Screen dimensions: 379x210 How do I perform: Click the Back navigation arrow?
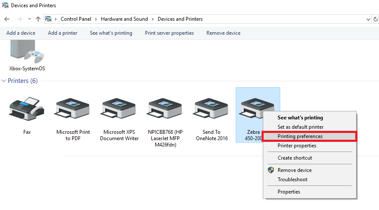click(x=7, y=19)
